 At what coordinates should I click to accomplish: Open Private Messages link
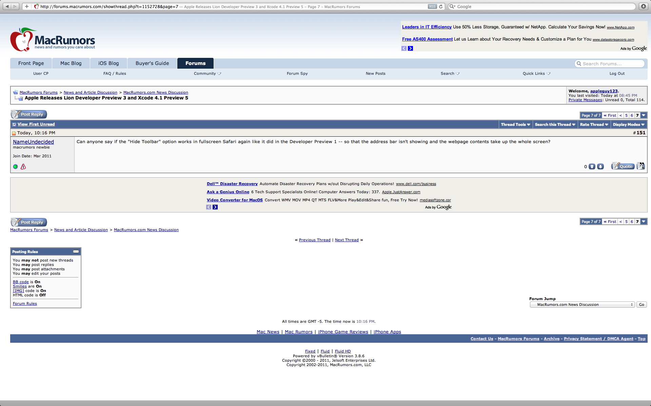click(x=585, y=100)
